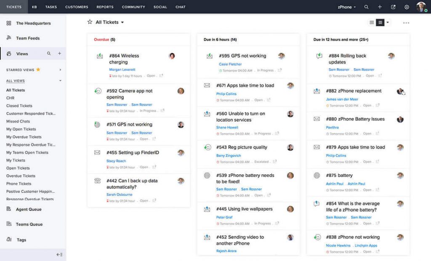Click the profile avatar in the top right
The width and height of the screenshot is (431, 261).
pos(421,5)
